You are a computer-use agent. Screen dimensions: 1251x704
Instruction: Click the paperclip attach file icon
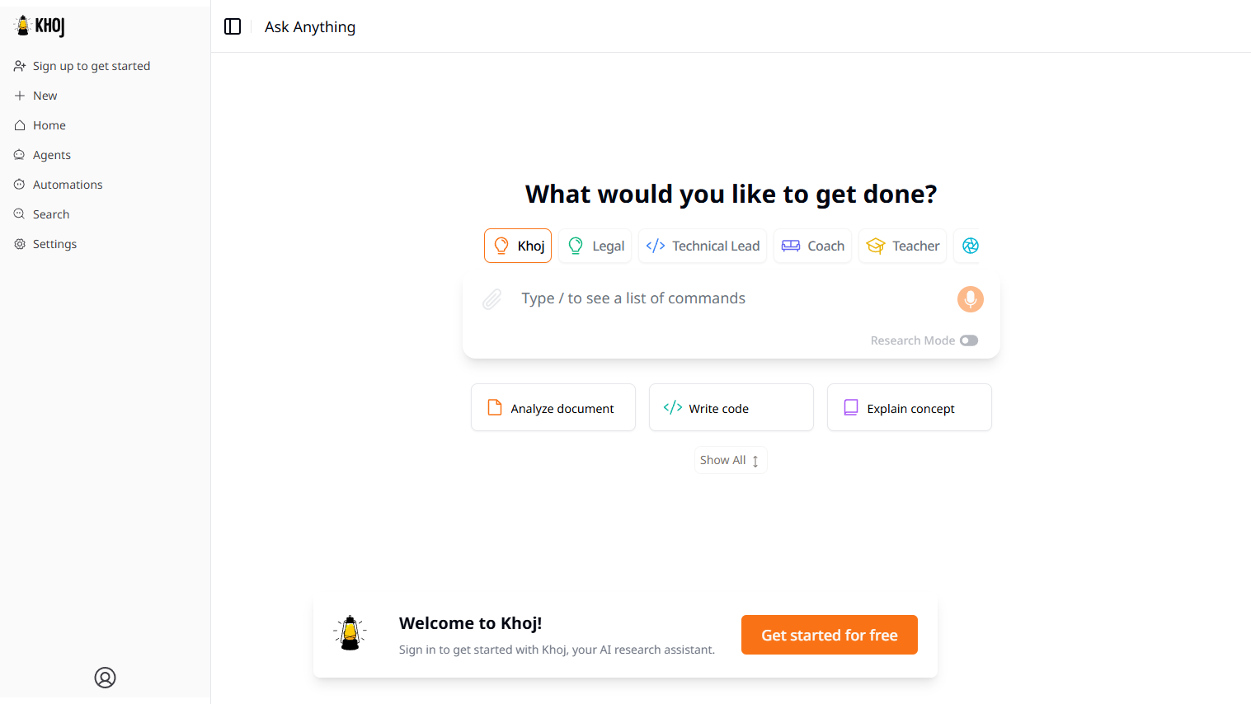click(492, 299)
